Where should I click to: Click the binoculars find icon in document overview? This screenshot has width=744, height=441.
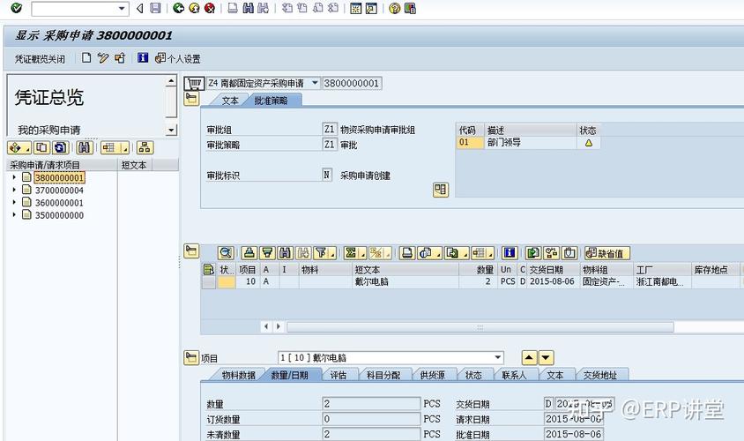point(85,147)
